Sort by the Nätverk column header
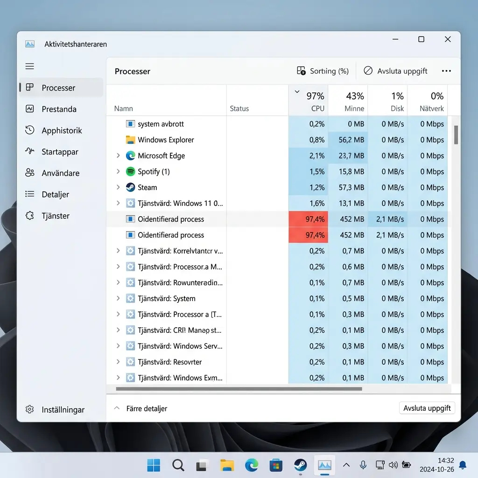This screenshot has width=478, height=478. click(x=428, y=101)
